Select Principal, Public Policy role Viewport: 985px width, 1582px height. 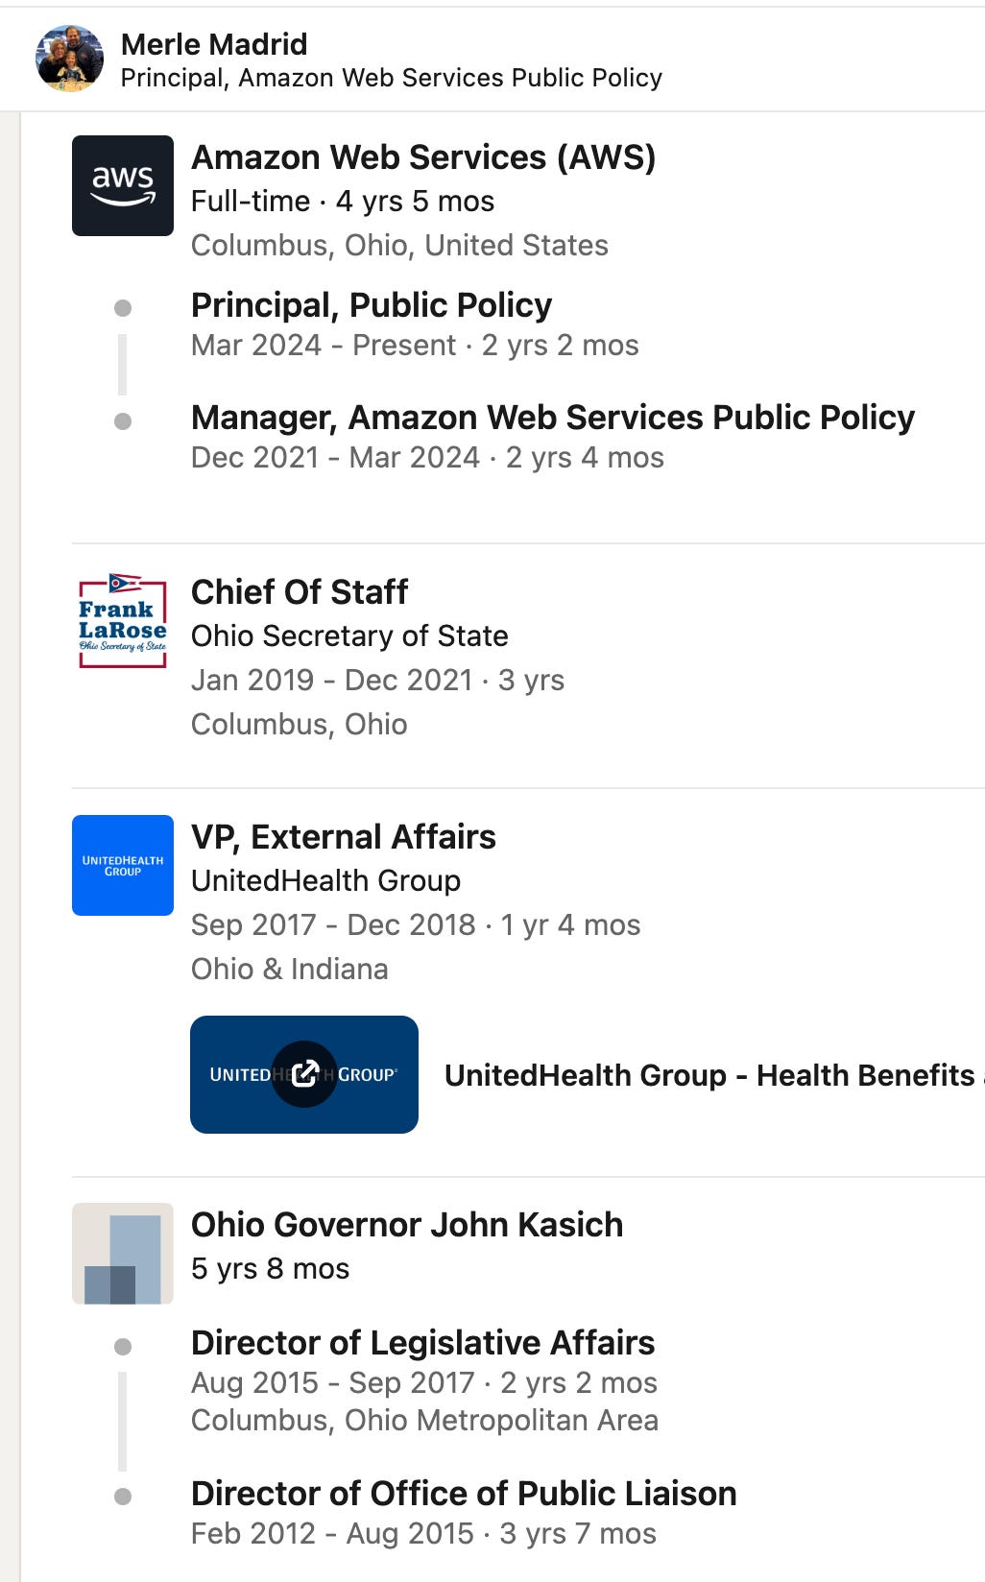tap(372, 305)
